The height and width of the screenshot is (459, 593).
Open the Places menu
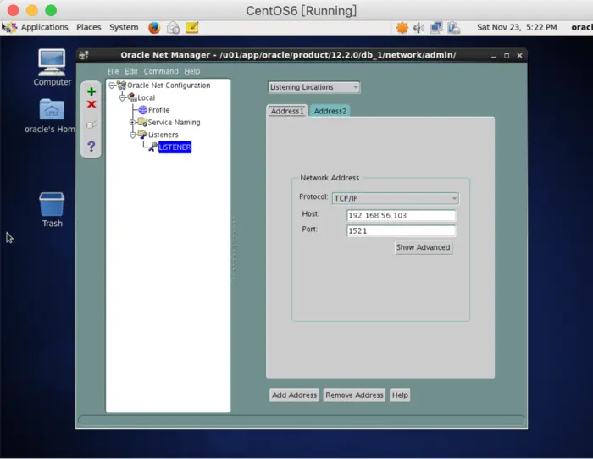(88, 27)
